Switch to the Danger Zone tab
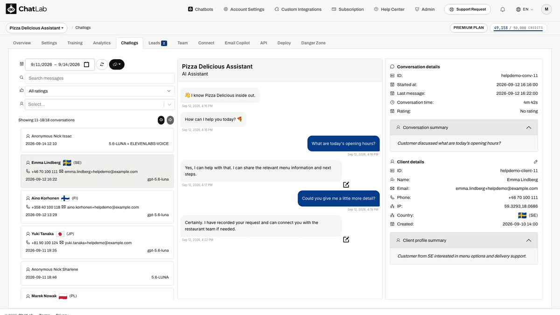Image resolution: width=560 pixels, height=315 pixels. pos(314,43)
